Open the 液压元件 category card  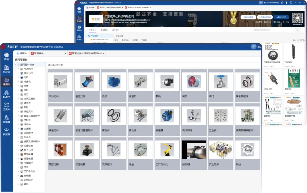tap(87, 85)
